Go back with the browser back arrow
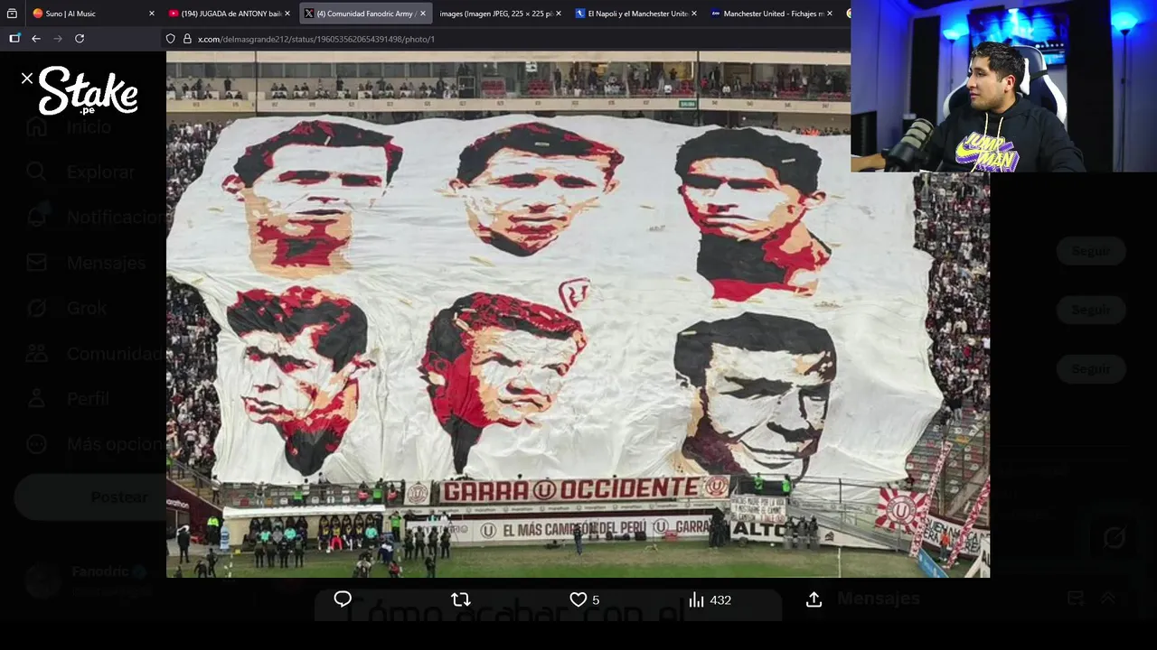This screenshot has height=650, width=1157. coord(36,39)
